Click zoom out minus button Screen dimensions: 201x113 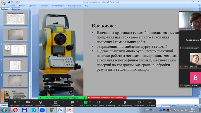point(178,106)
